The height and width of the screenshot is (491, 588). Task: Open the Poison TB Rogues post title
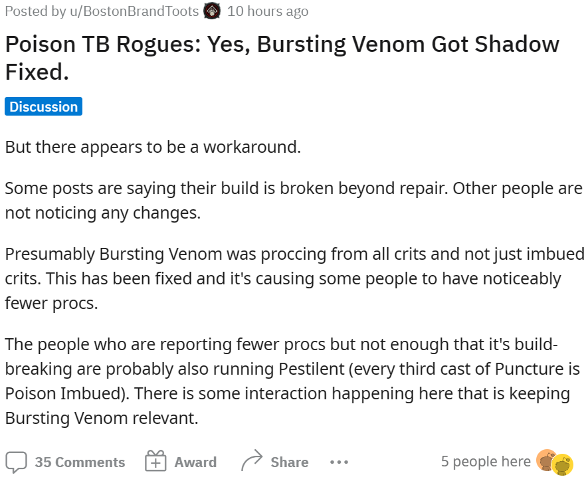click(x=282, y=57)
